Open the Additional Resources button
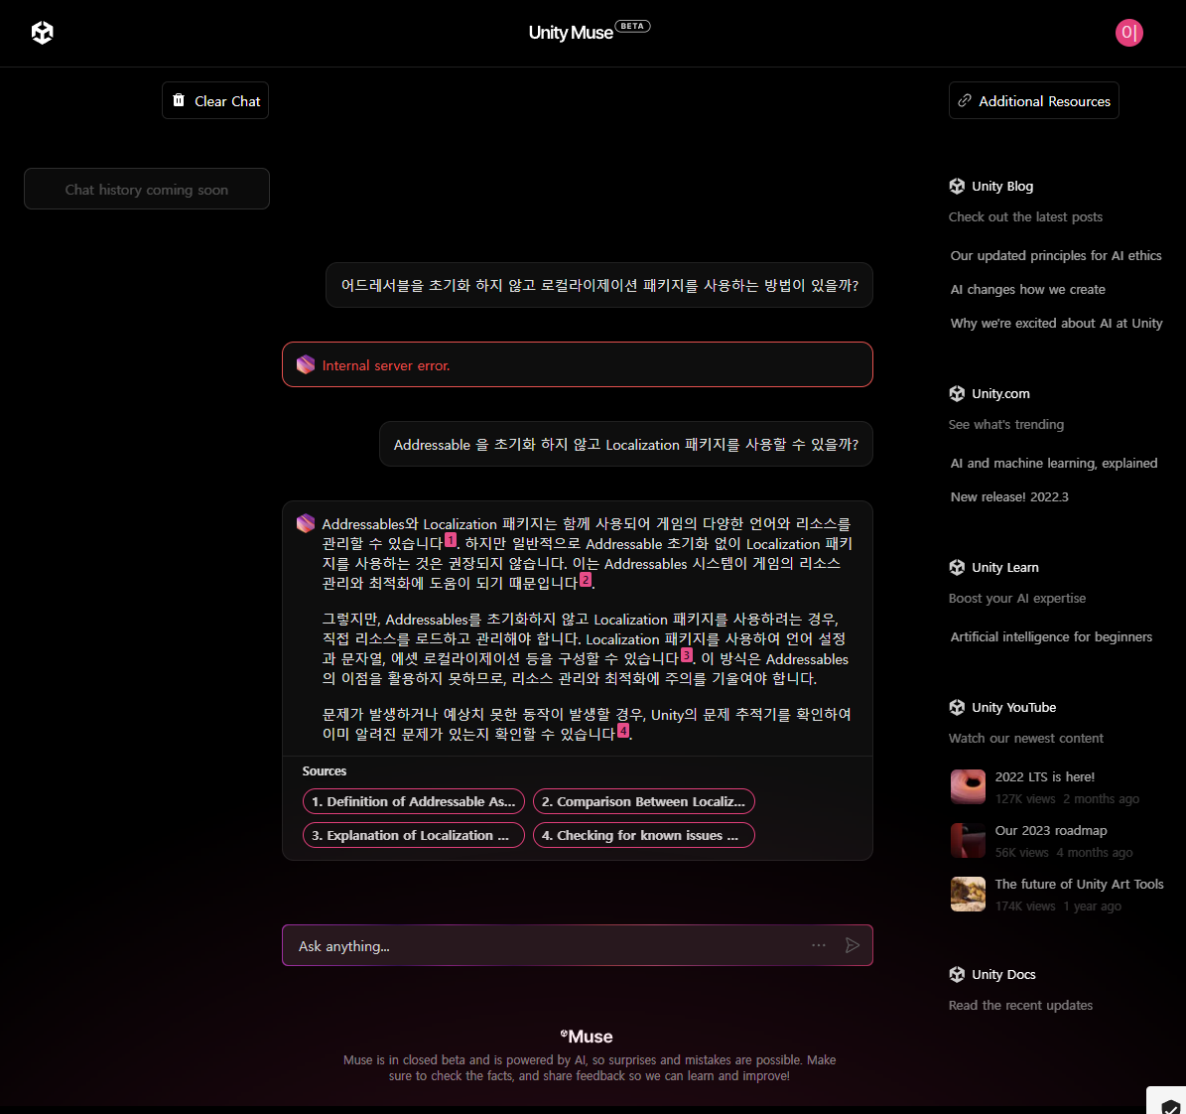The width and height of the screenshot is (1186, 1114). click(x=1034, y=100)
